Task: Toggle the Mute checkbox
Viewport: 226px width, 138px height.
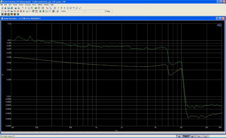Action: [105, 11]
